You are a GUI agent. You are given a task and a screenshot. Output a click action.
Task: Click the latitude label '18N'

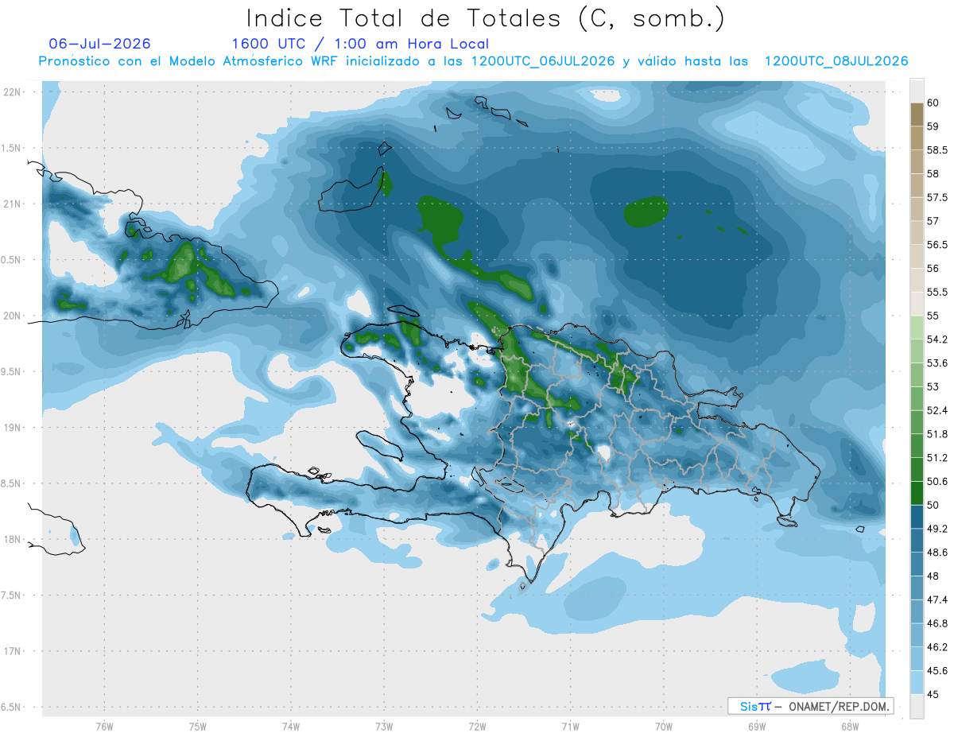pos(12,540)
